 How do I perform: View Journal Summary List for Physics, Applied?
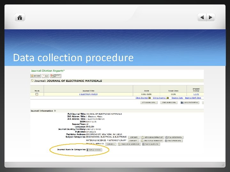click(129, 144)
